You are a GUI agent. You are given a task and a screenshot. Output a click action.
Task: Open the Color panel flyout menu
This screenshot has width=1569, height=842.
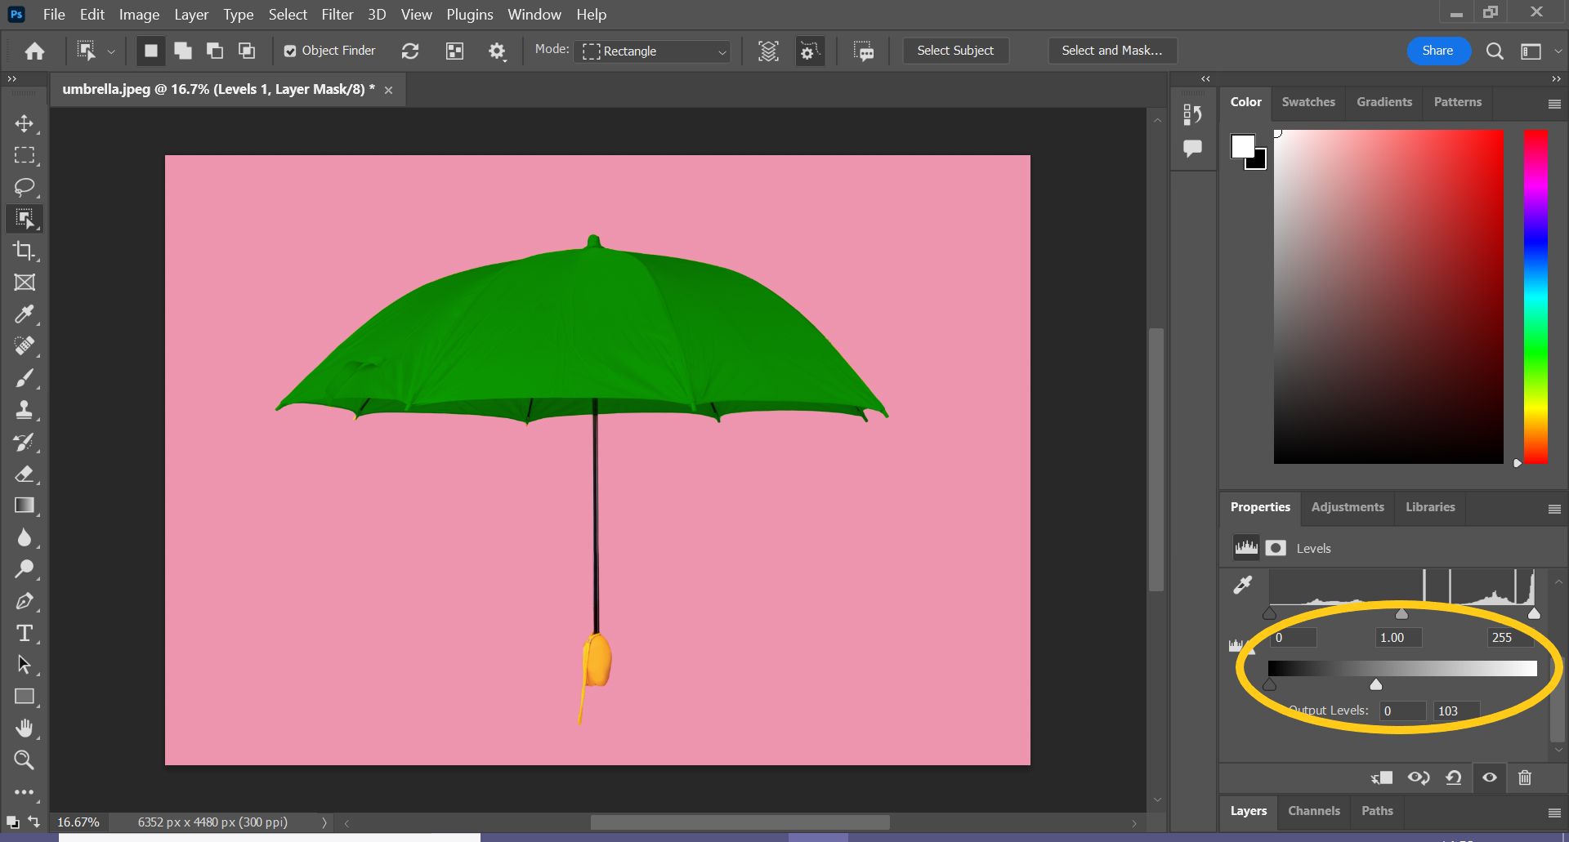[x=1554, y=104]
